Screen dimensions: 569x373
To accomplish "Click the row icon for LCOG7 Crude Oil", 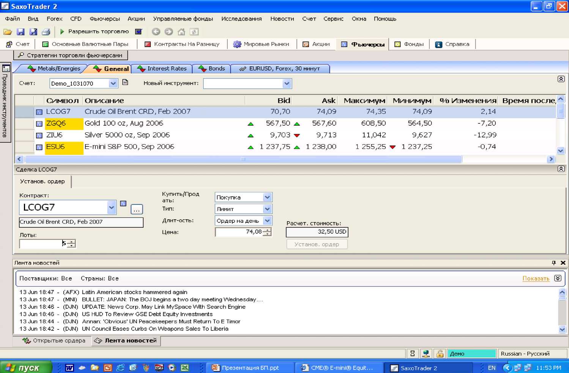I will pyautogui.click(x=39, y=112).
